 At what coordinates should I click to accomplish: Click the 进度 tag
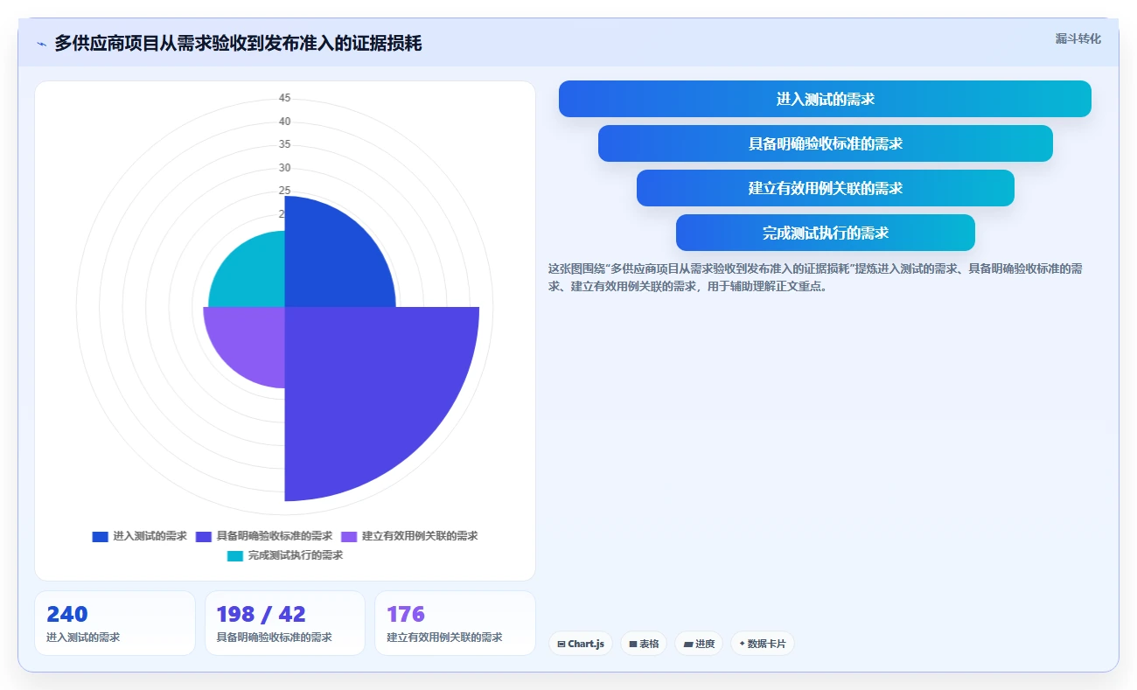click(x=699, y=644)
